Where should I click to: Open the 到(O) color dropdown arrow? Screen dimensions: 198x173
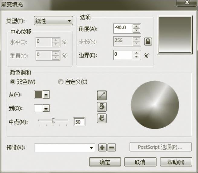pos(46,108)
